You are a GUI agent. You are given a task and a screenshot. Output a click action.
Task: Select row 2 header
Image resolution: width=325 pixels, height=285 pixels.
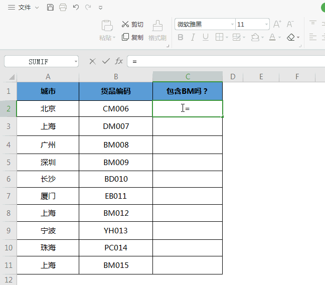coord(9,109)
